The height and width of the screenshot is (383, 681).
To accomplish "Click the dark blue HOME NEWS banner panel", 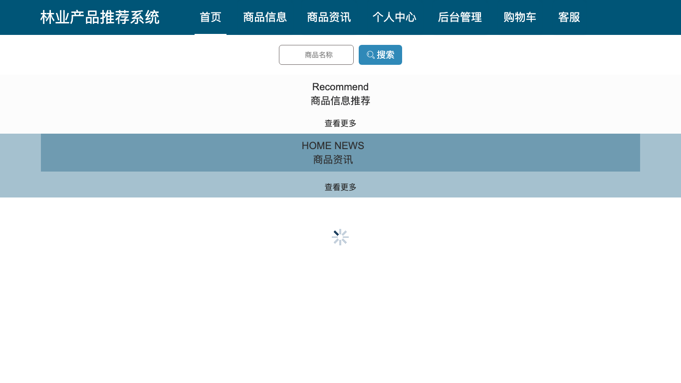I will click(340, 153).
